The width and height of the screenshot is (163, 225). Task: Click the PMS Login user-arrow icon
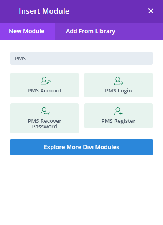tap(119, 81)
